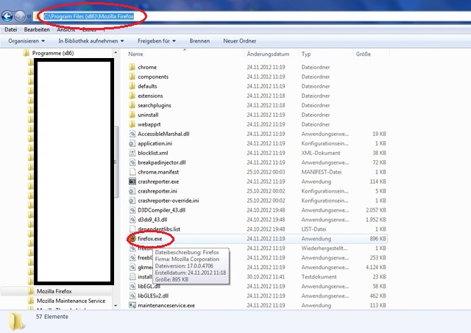The image size is (471, 333).
Task: Click the Textdokument type cell
Action: [319, 276]
